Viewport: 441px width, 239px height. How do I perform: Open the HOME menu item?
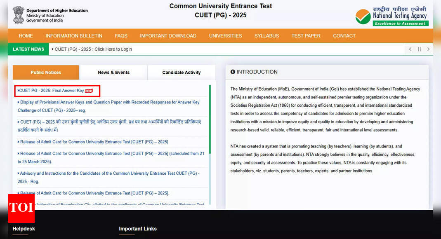point(26,36)
